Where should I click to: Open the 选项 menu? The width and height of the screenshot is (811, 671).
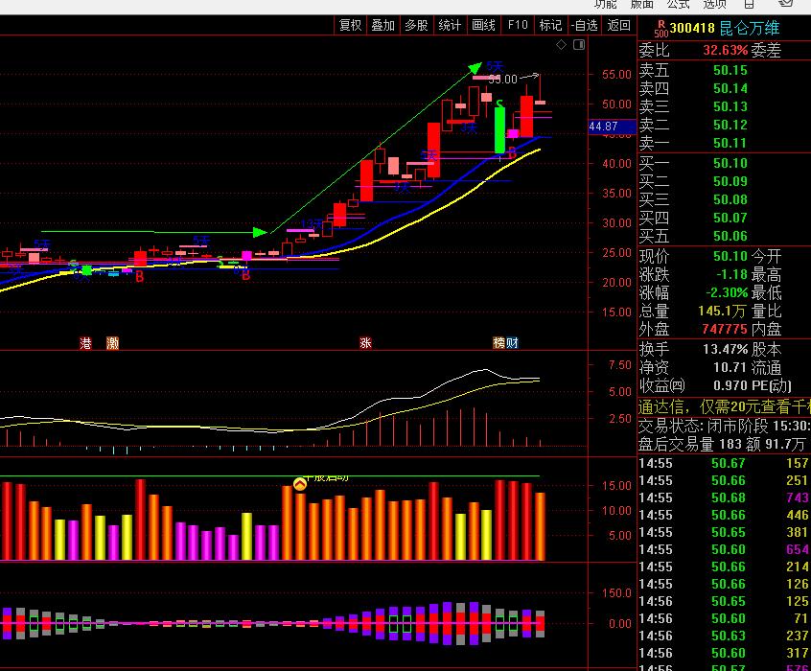tap(714, 4)
